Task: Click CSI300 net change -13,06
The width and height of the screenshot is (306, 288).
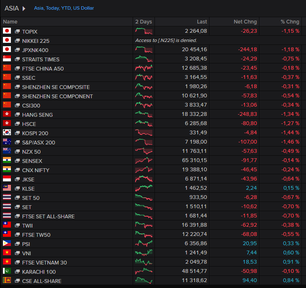Action: click(249, 105)
